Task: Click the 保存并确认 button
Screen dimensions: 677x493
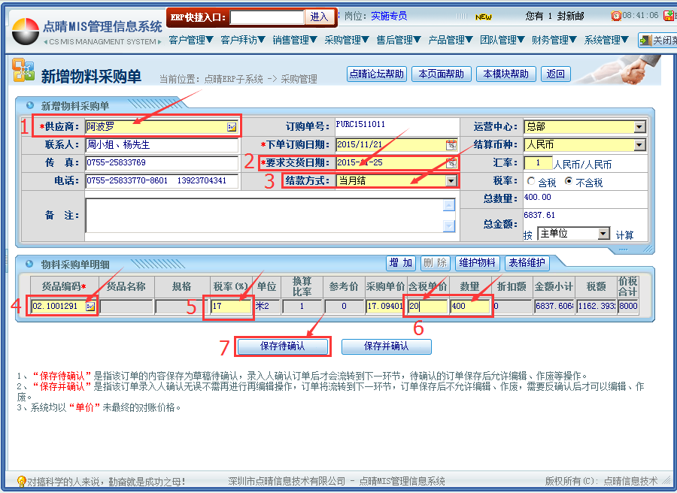Action: 386,346
